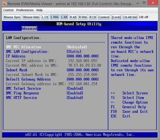Open the Help menu

39,10
